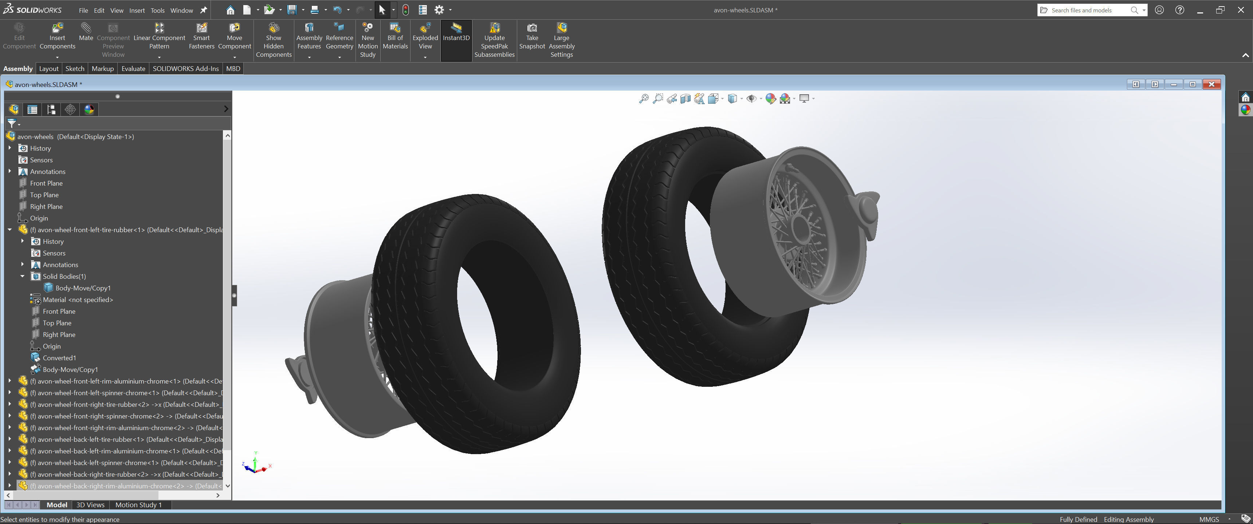Take Snapshot of the assembly
Viewport: 1253px width, 524px height.
(x=532, y=36)
